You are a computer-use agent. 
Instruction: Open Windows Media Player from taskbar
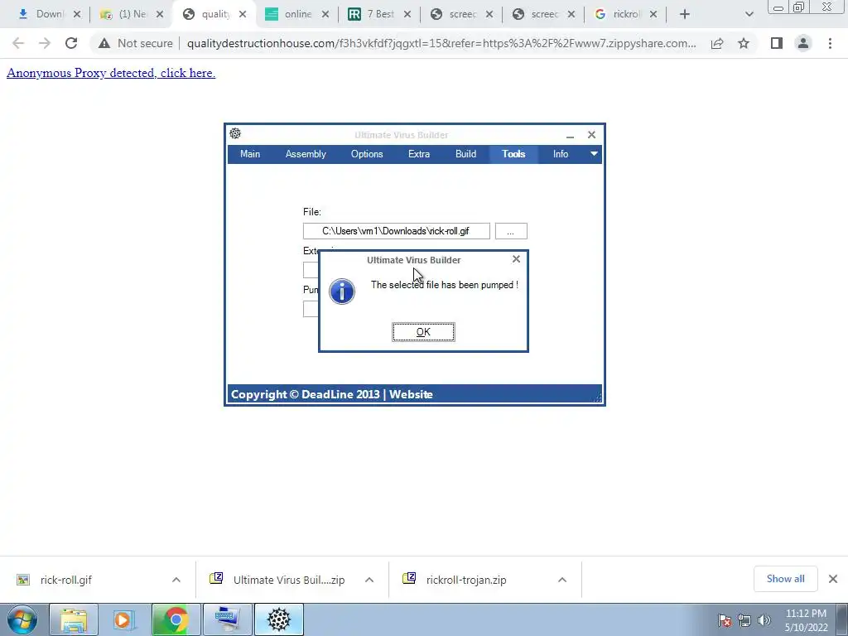124,619
